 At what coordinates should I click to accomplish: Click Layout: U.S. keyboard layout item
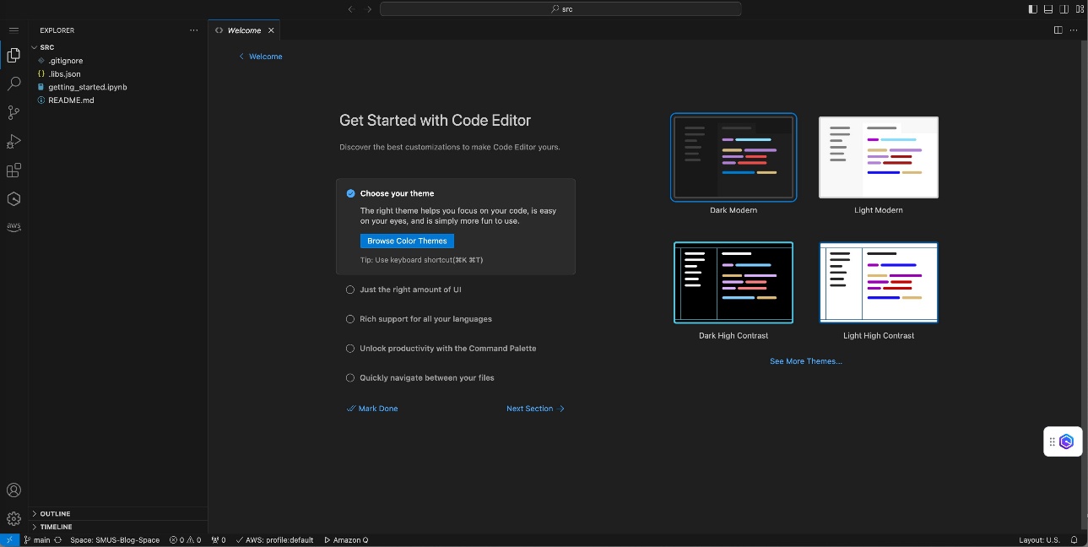click(x=1039, y=540)
